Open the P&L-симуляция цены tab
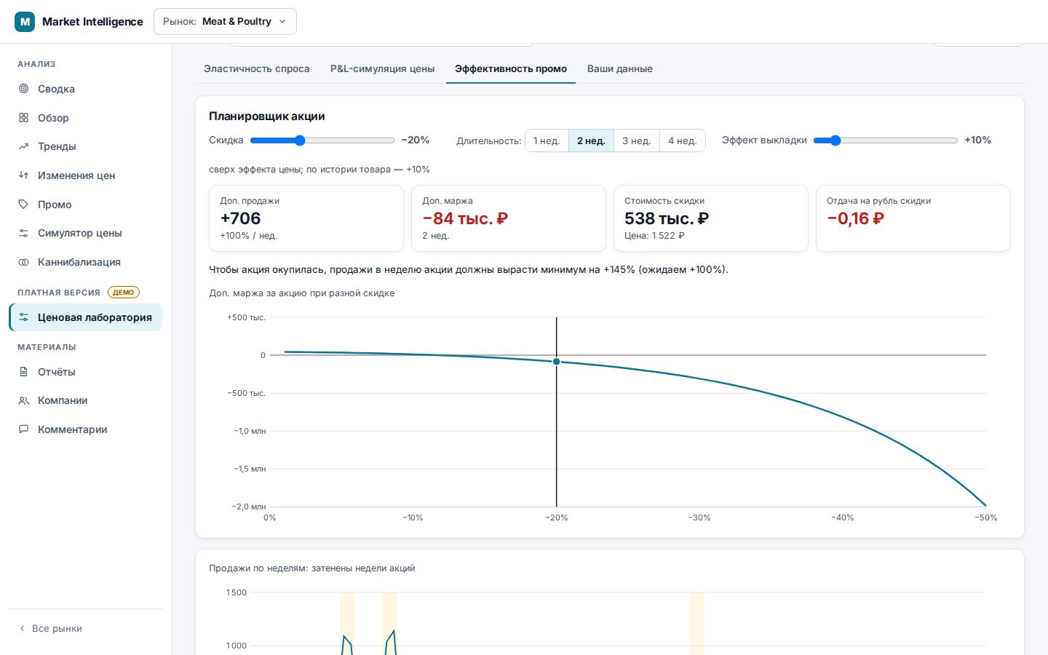This screenshot has width=1048, height=655. (x=382, y=68)
